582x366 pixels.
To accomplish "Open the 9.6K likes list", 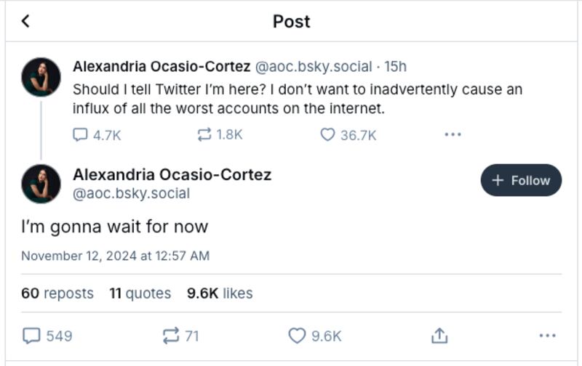I will [220, 293].
